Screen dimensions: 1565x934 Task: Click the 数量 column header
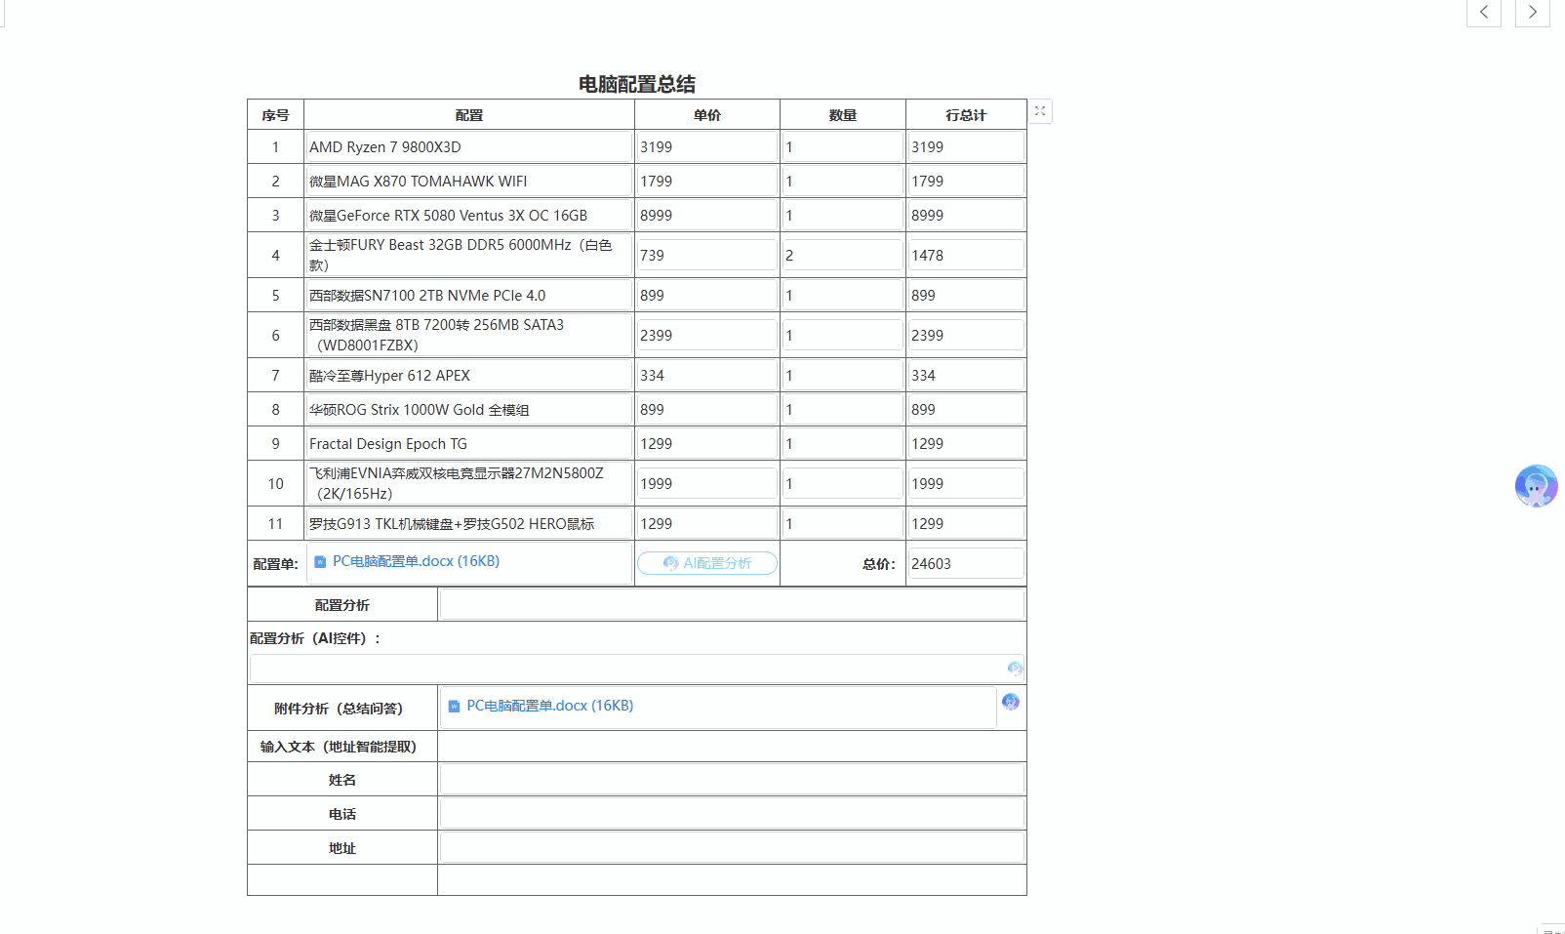point(843,115)
